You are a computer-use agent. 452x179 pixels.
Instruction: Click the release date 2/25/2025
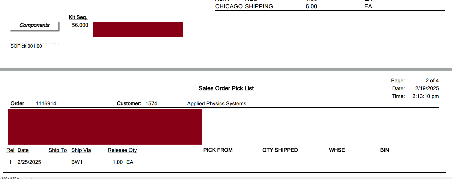coord(29,162)
